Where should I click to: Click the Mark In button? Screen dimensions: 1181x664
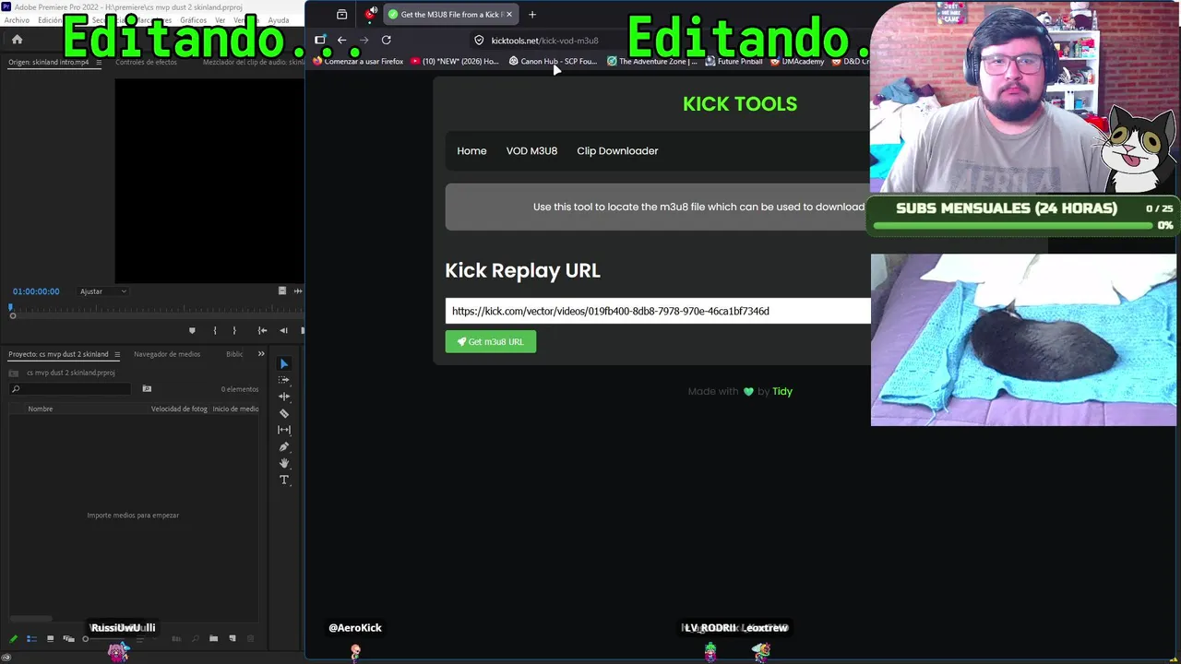[x=215, y=330]
